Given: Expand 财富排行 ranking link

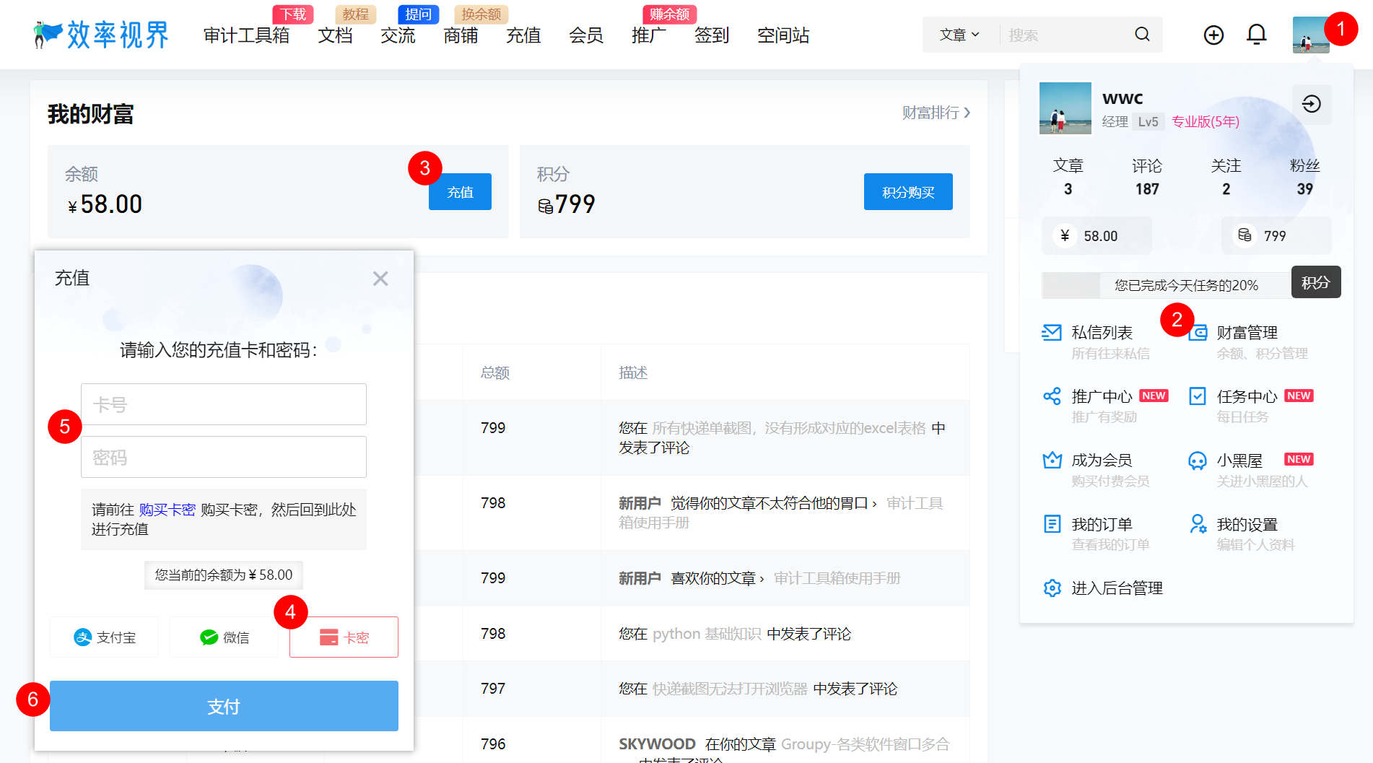Looking at the screenshot, I should click(936, 113).
